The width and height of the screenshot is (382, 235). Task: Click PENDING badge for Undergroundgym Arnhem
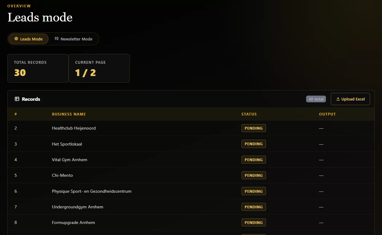click(254, 207)
